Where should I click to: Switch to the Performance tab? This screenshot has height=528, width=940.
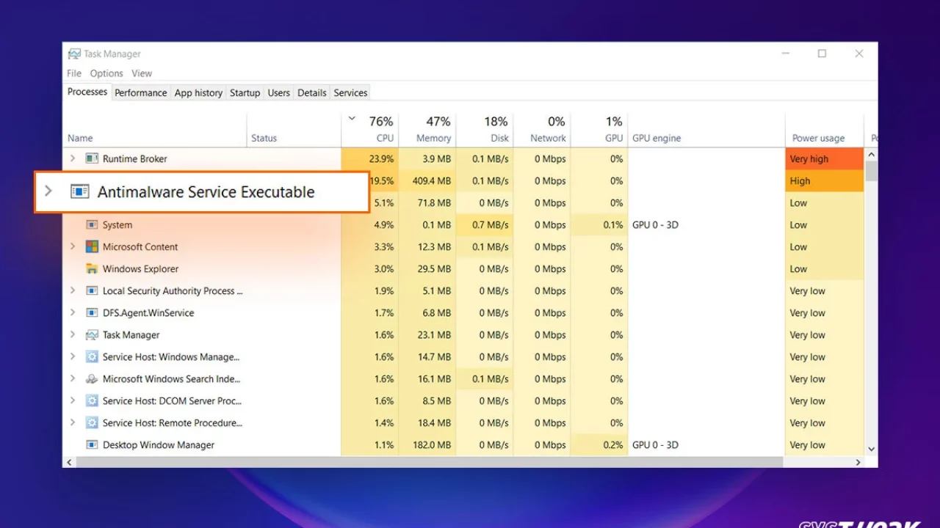[140, 92]
